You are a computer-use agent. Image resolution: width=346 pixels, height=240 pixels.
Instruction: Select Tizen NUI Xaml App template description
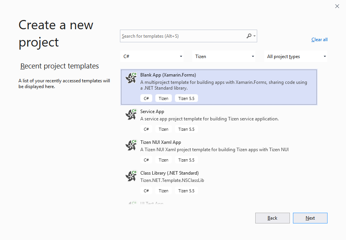214,150
